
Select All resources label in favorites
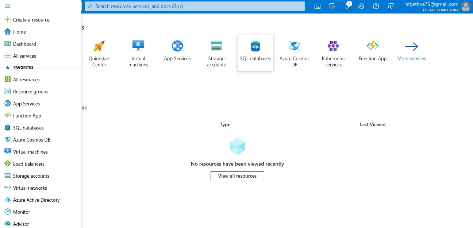pyautogui.click(x=26, y=80)
